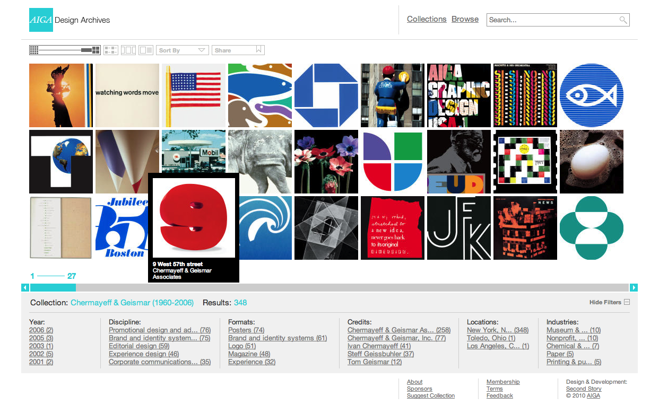The image size is (659, 405).
Task: Click the horizontal scrollbar thumb
Action: (x=53, y=287)
